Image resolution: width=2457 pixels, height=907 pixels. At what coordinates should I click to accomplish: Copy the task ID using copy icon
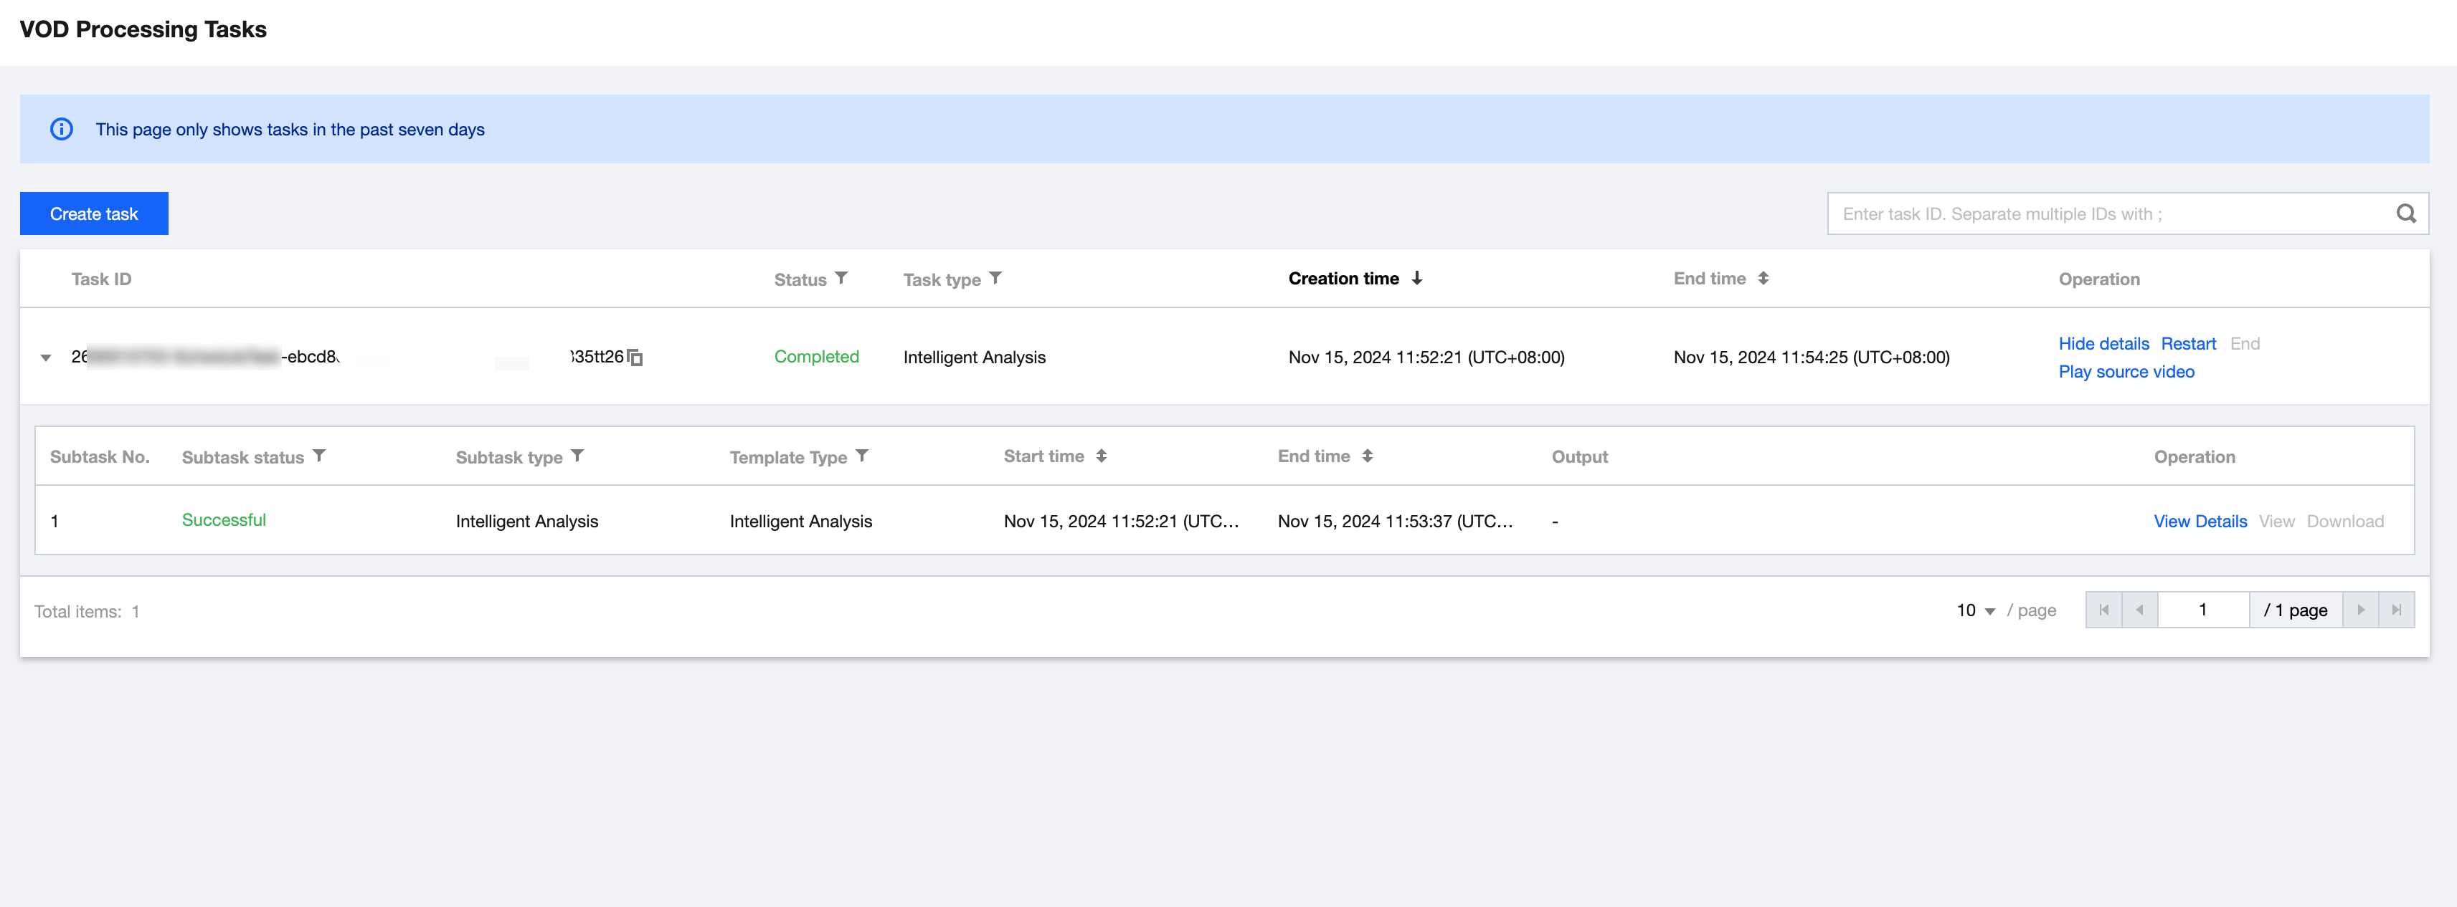click(635, 357)
